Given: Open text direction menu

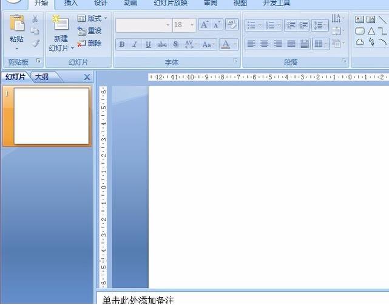Looking at the screenshot, I should coord(338,18).
